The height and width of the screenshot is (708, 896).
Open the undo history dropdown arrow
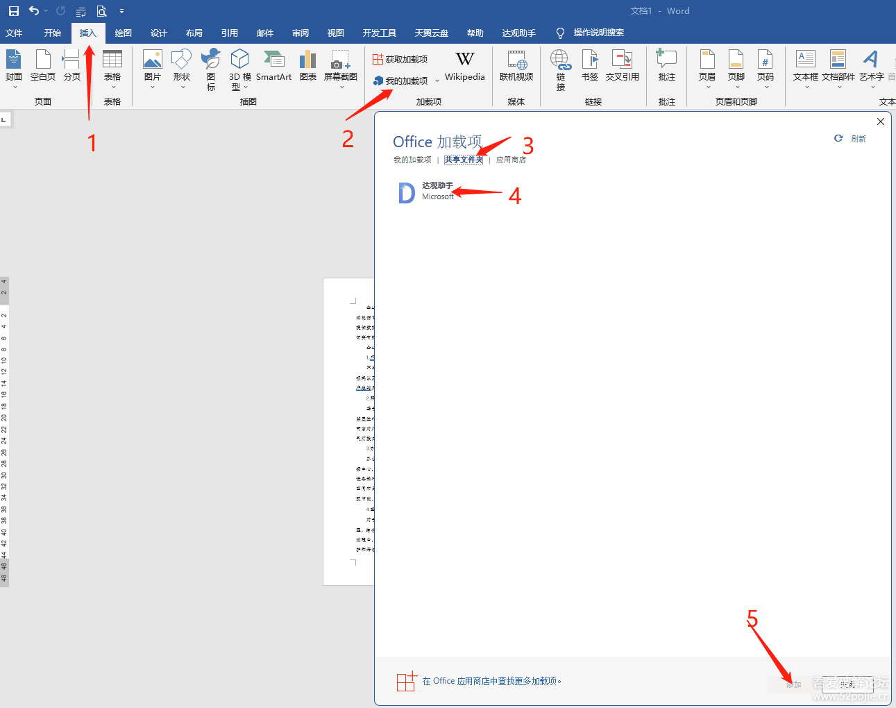(x=46, y=11)
